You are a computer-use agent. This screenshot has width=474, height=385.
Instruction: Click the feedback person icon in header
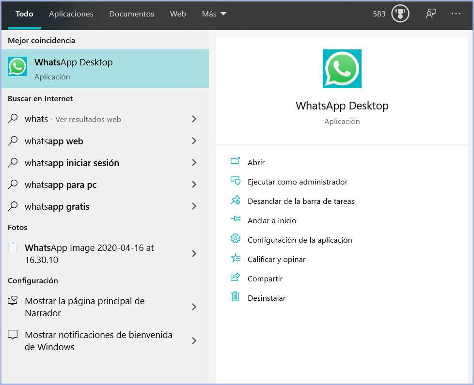pyautogui.click(x=430, y=14)
